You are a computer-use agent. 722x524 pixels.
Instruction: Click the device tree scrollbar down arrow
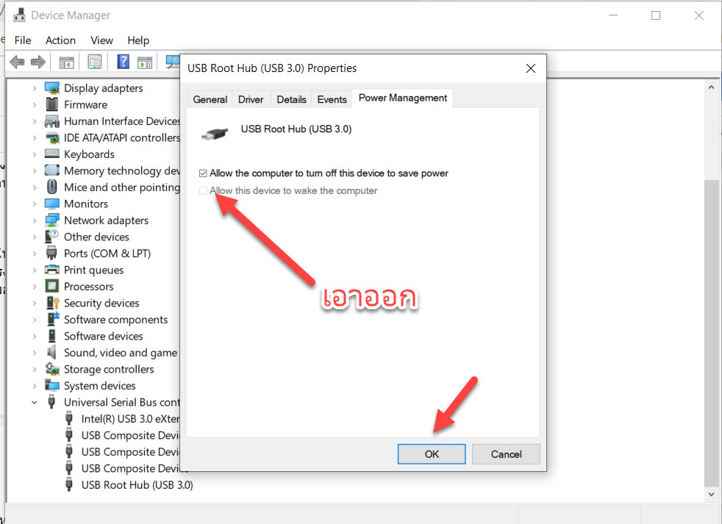(712, 495)
